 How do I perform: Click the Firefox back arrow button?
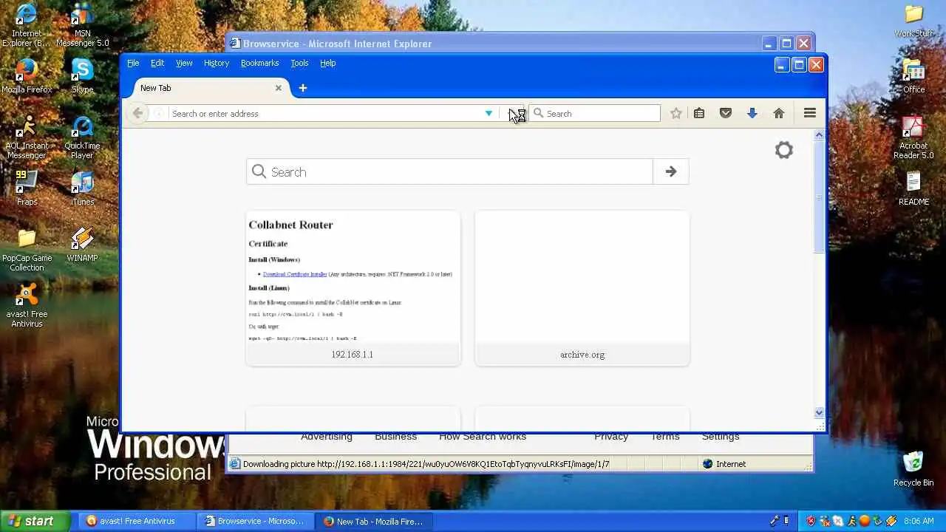[137, 113]
